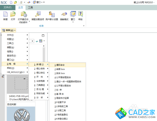157x121 pixels.
Task: Select submenu item 8 附助功能
Action: coord(39,93)
